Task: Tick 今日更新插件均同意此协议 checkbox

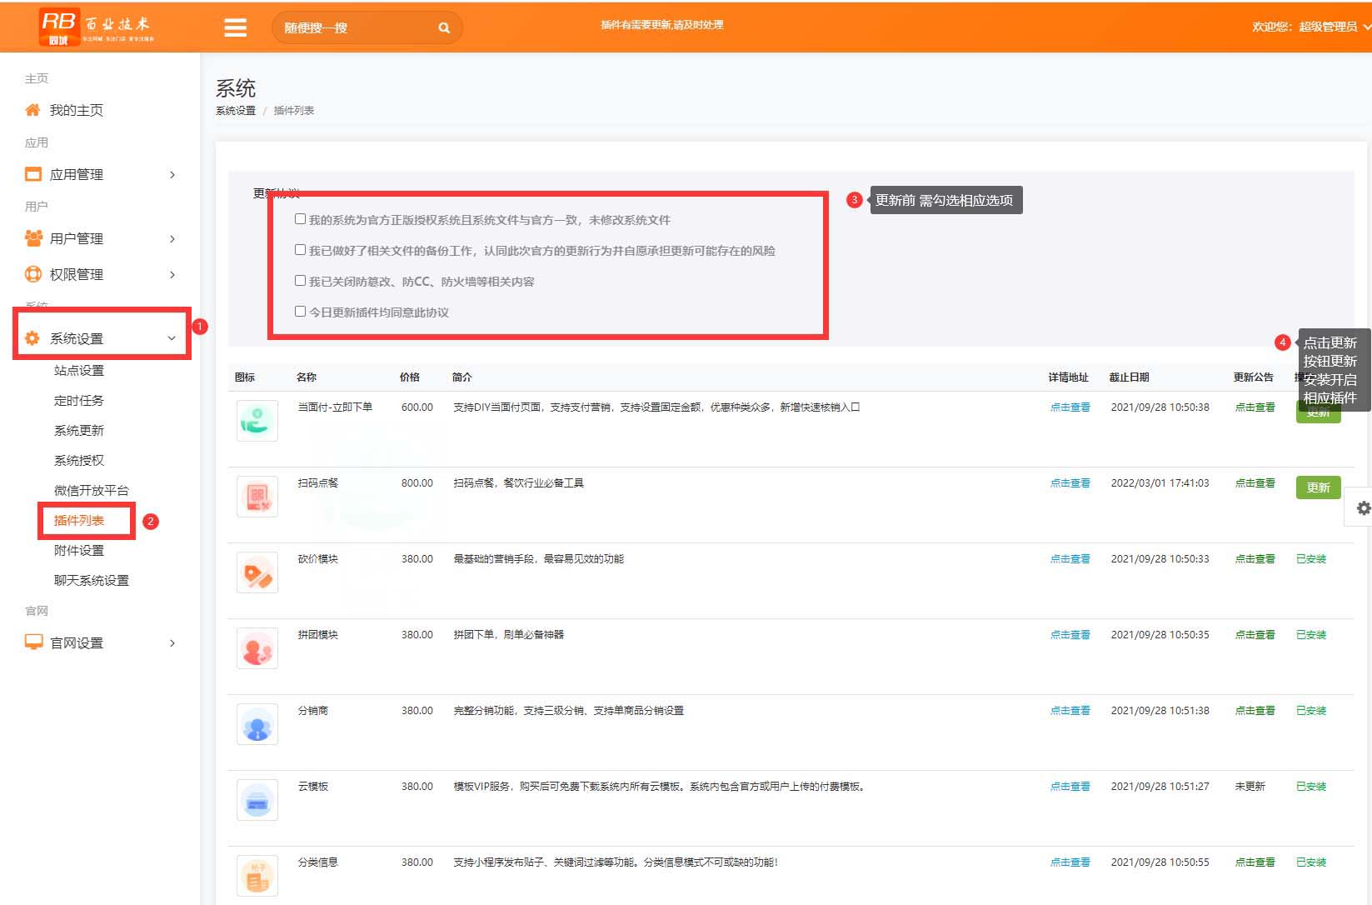Action: 300,312
